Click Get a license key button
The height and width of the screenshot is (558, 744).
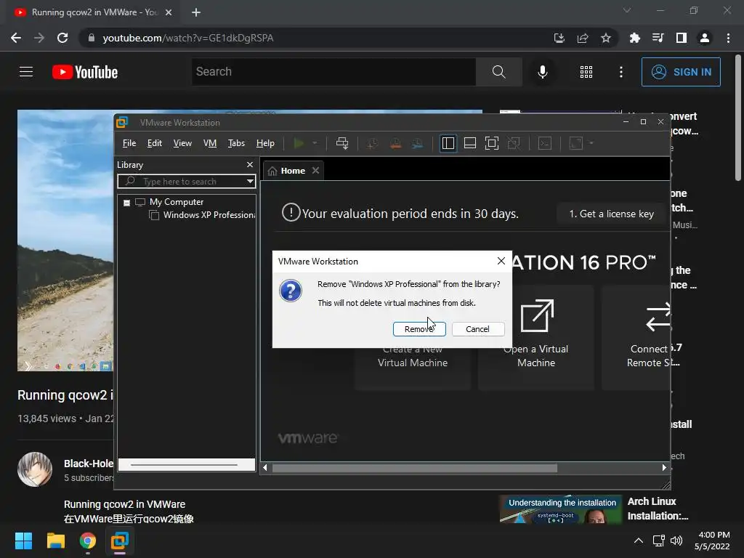612,214
